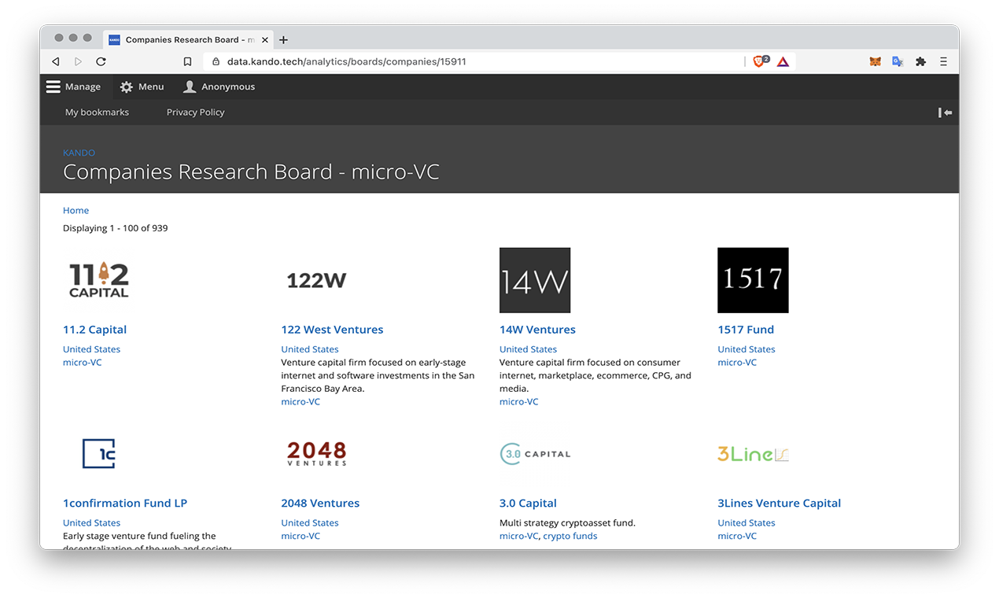
Task: Click the browser forward arrow
Action: (78, 61)
